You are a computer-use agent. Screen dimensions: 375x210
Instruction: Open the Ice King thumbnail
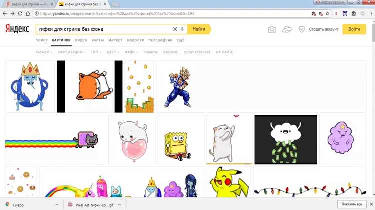pos(30,86)
